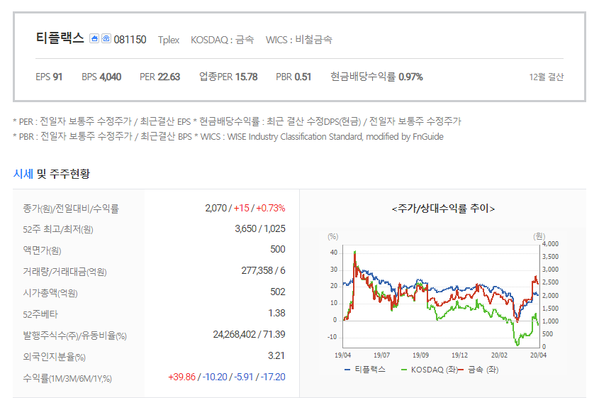This screenshot has height=398, width=599.
Task: Click the 거래량/거래대금(억원) row label
Action: (65, 272)
